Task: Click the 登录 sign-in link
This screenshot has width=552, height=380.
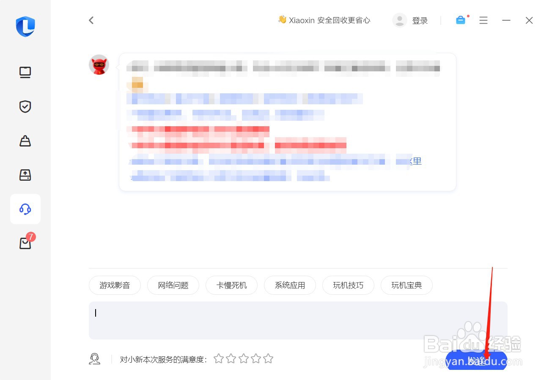Action: click(x=420, y=20)
